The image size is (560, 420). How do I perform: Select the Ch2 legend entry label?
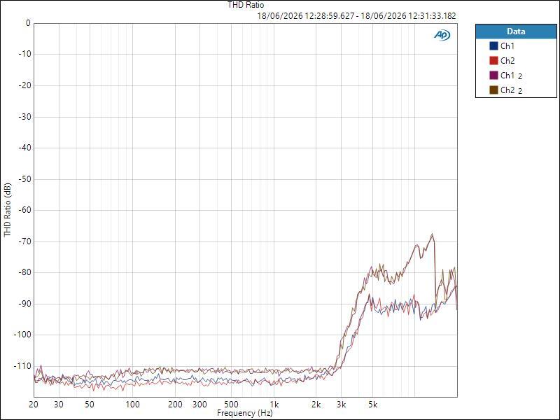click(507, 61)
